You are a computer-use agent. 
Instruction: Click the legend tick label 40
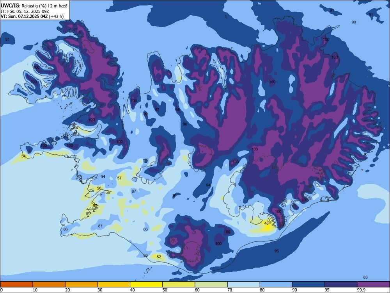pos(132,290)
